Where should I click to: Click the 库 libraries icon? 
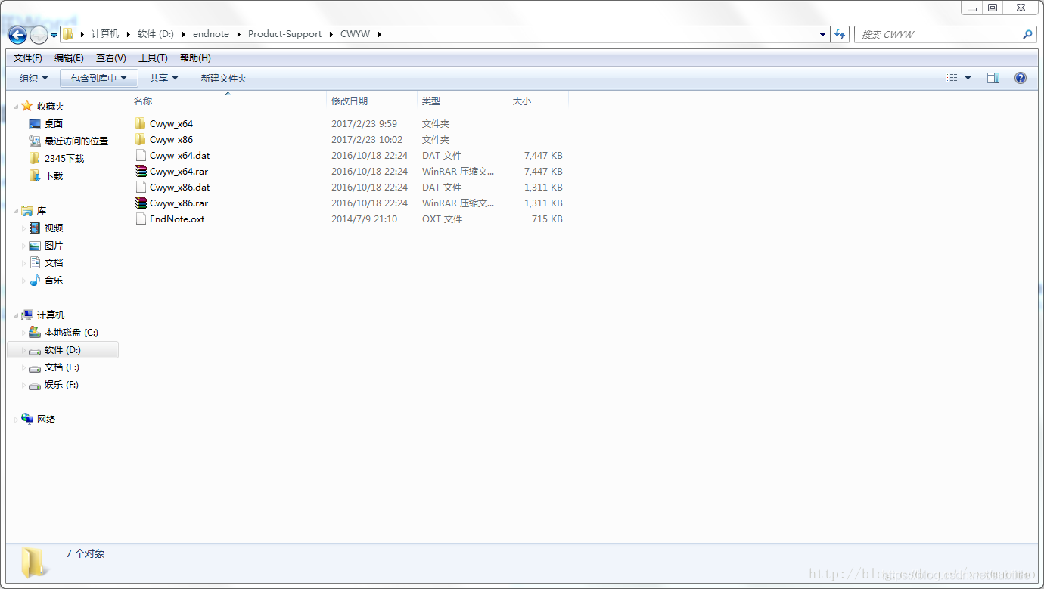tap(27, 210)
